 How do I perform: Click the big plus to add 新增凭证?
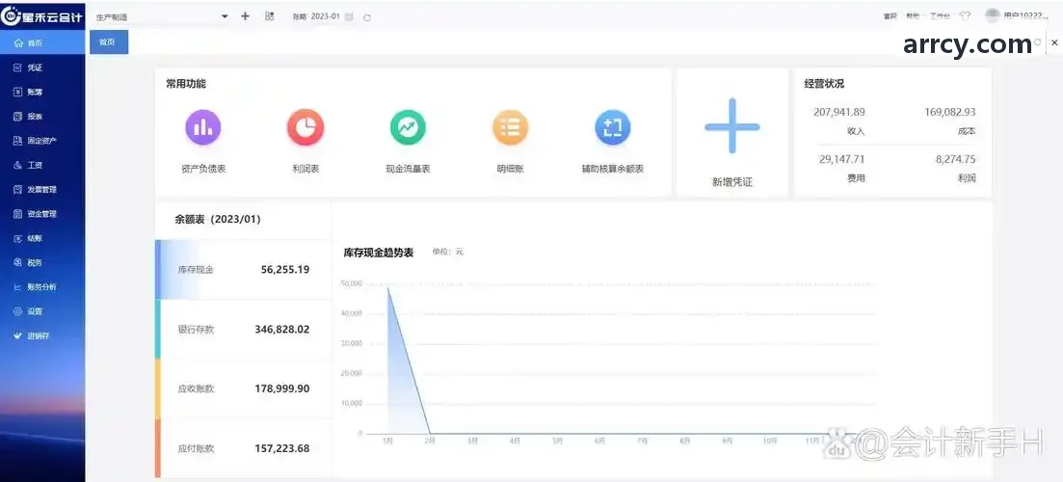pos(732,126)
